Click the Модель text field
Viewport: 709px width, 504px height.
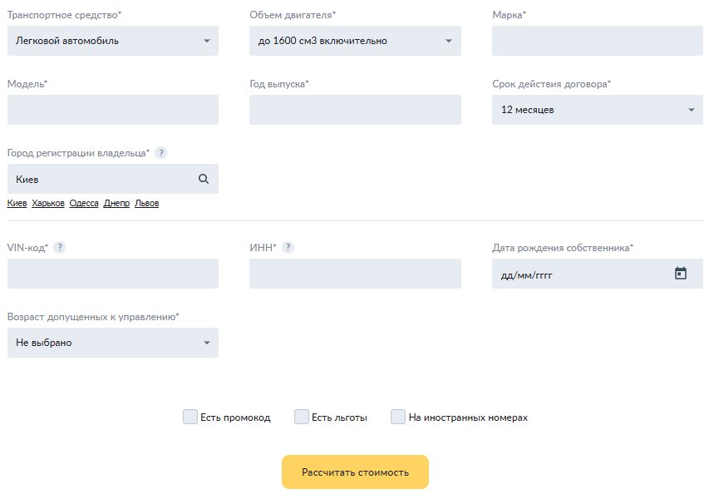(113, 110)
